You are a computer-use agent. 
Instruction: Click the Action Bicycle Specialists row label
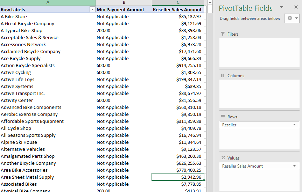[x=28, y=66]
